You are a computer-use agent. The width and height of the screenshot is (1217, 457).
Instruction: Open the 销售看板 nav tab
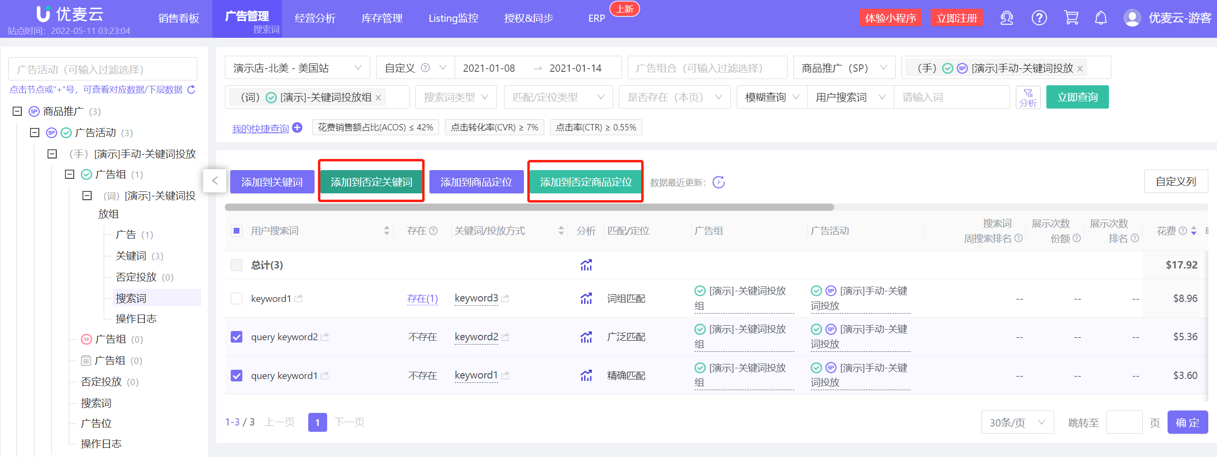point(179,18)
